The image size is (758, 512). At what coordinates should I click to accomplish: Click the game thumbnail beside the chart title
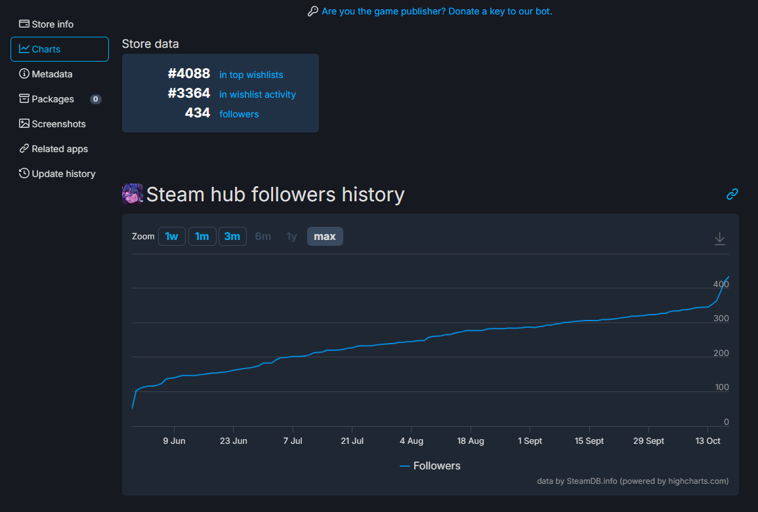(x=133, y=194)
